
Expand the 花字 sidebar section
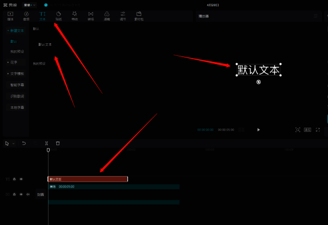click(x=16, y=62)
